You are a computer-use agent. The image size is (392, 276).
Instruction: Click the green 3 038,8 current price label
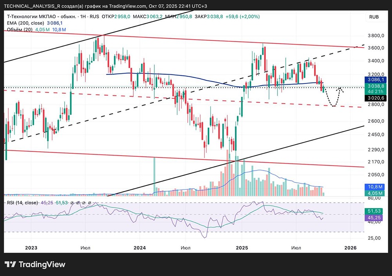[376, 85]
